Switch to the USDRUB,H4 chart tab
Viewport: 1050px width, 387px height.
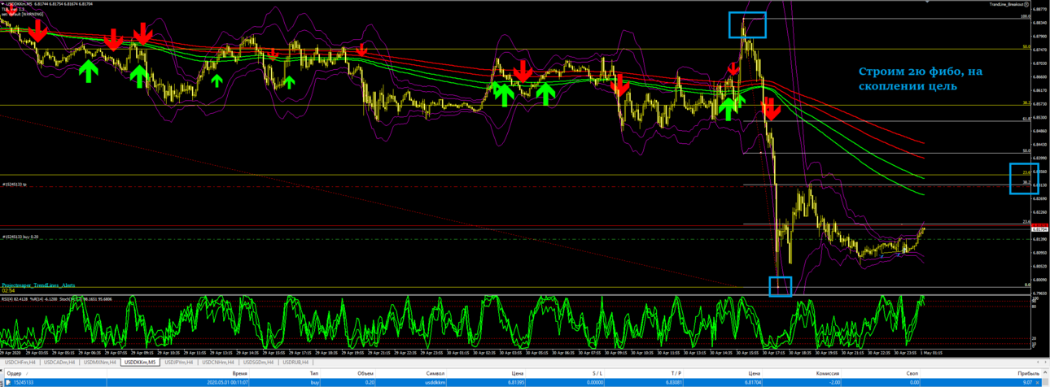tap(296, 362)
